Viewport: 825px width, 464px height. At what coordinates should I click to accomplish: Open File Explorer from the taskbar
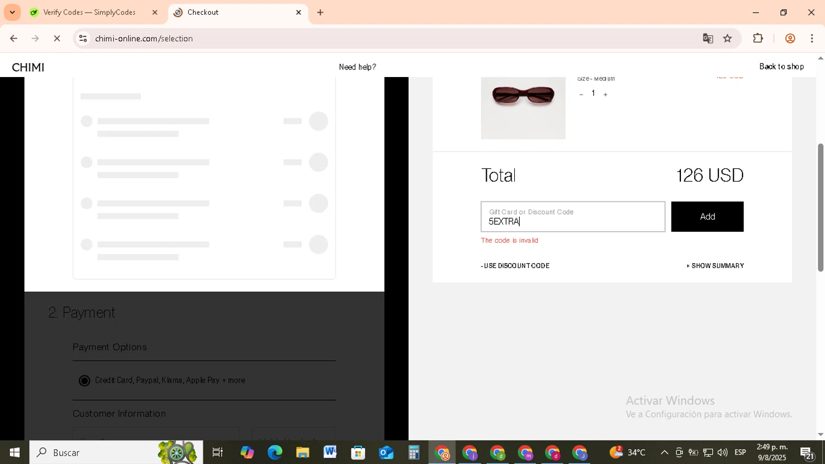tap(302, 452)
